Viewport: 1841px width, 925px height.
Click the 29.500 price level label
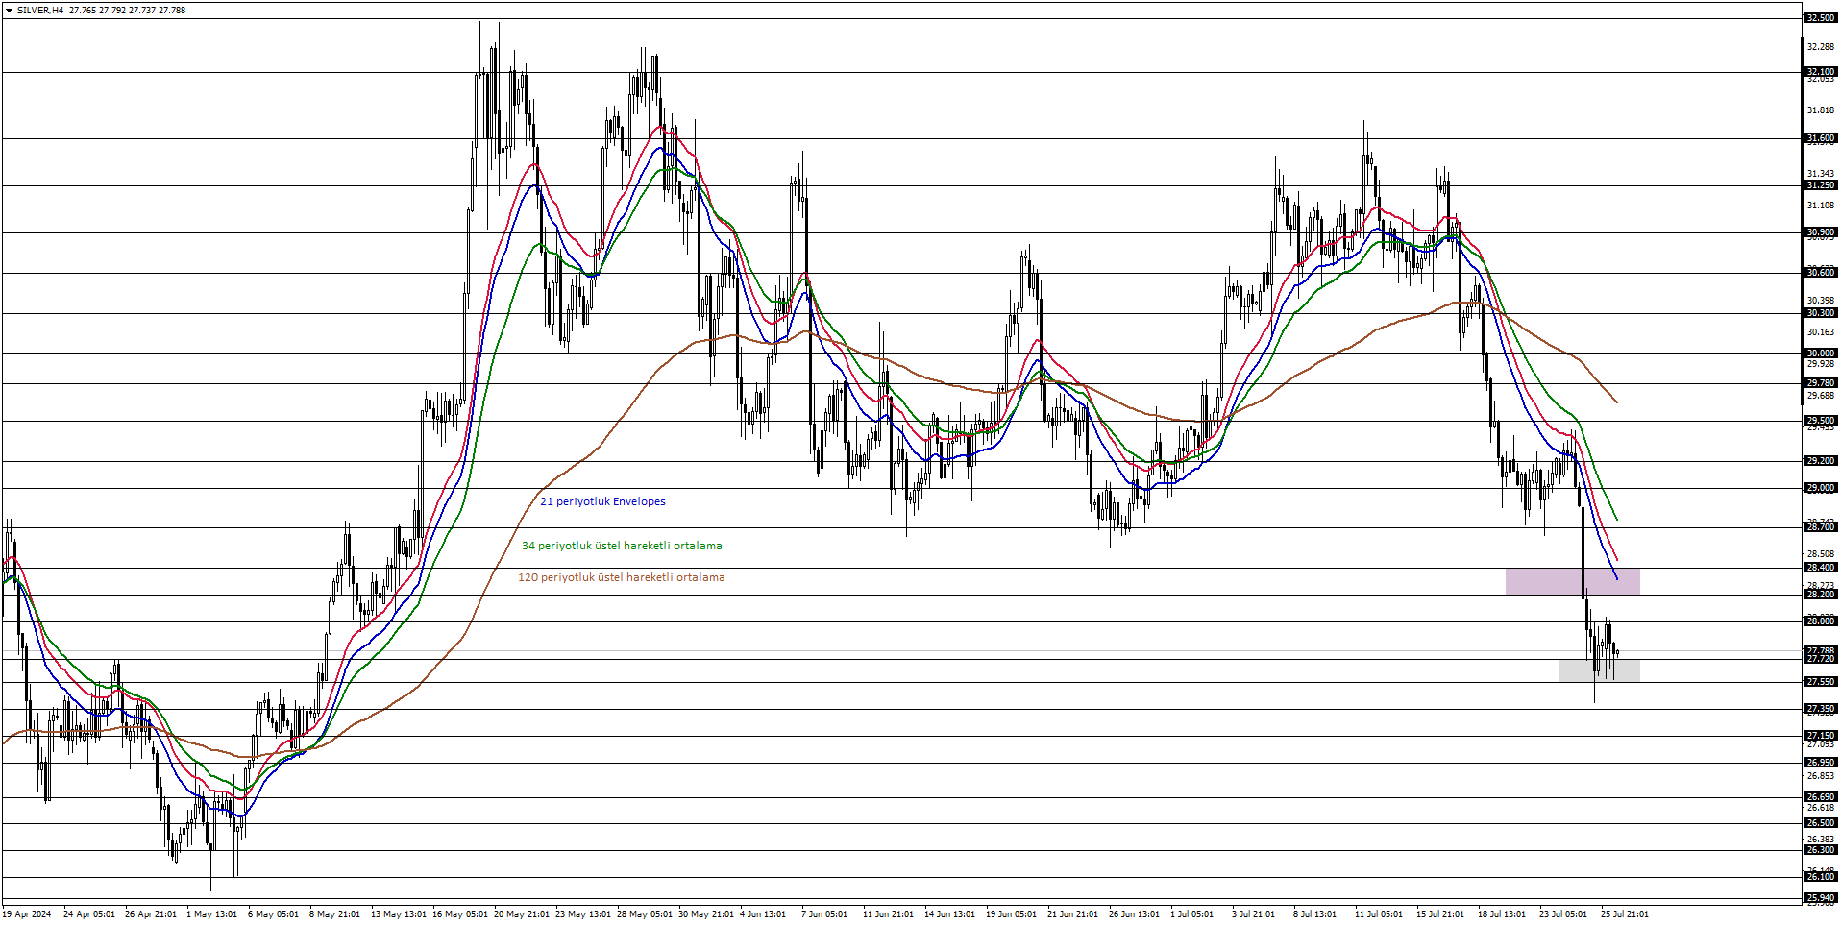tap(1821, 421)
